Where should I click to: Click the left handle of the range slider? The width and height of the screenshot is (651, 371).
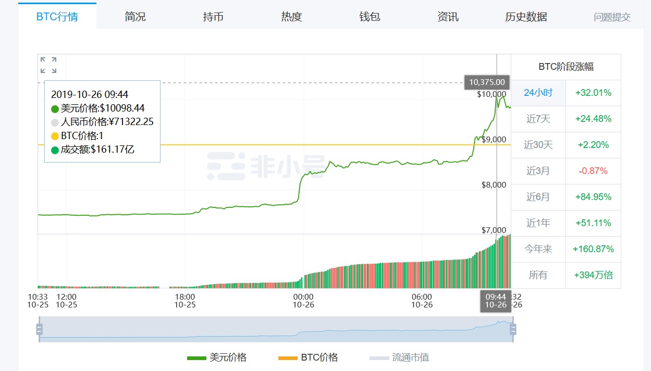point(39,329)
